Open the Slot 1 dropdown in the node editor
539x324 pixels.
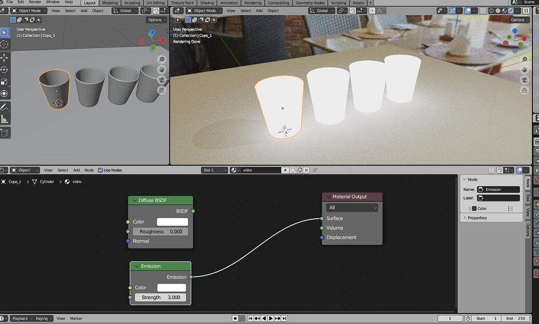tap(215, 170)
